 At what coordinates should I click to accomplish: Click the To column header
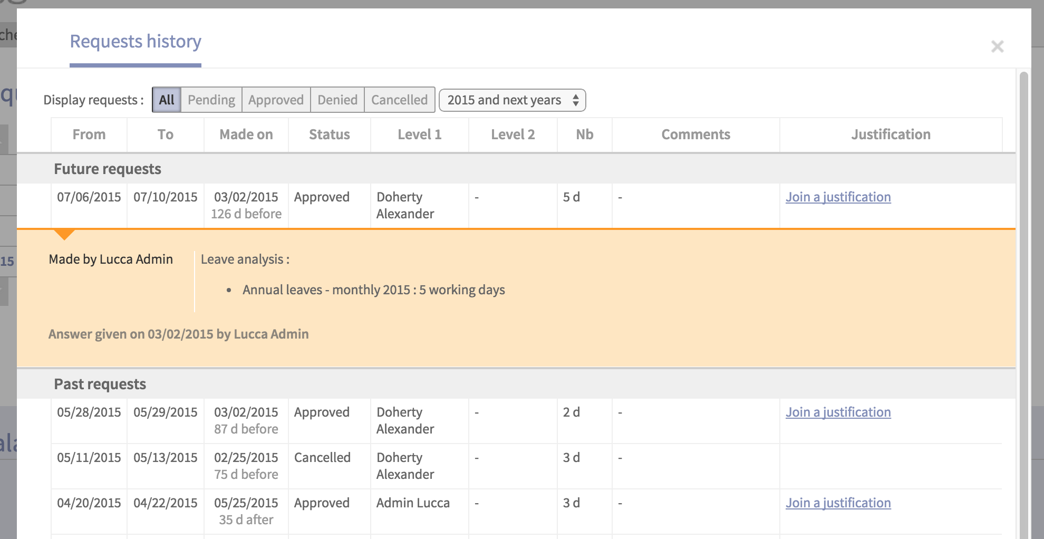166,134
